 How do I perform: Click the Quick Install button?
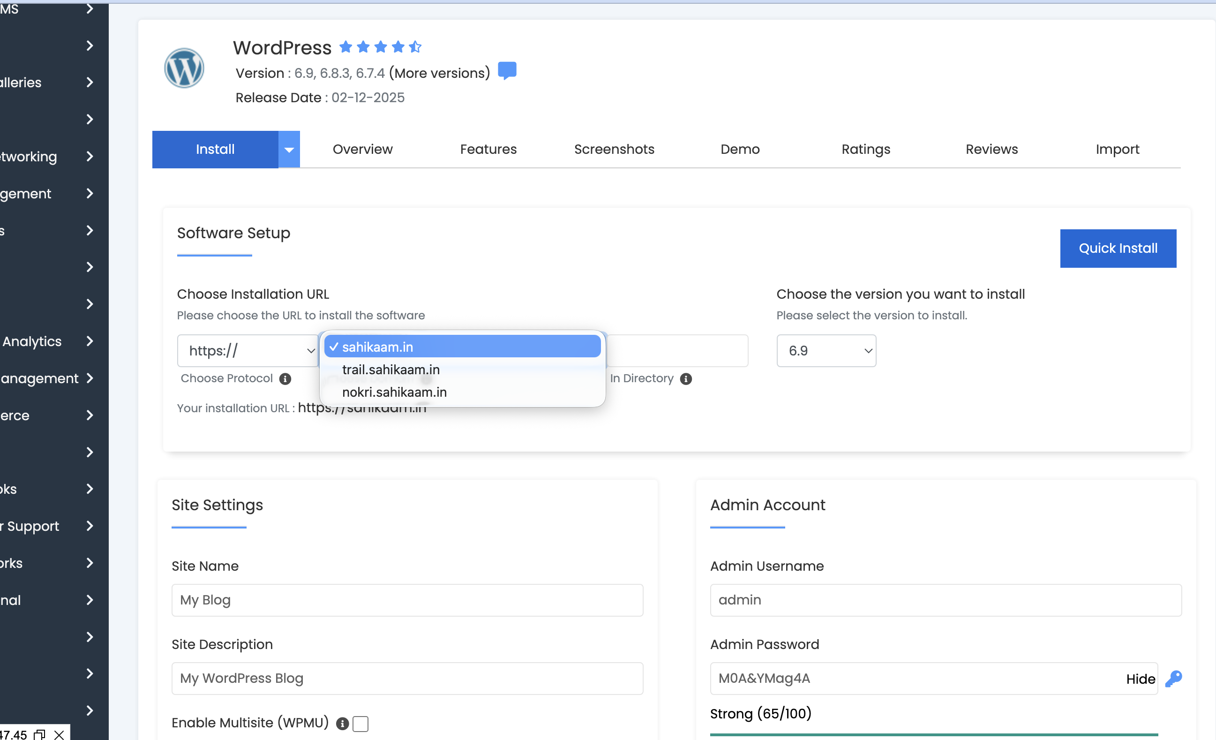(1118, 249)
